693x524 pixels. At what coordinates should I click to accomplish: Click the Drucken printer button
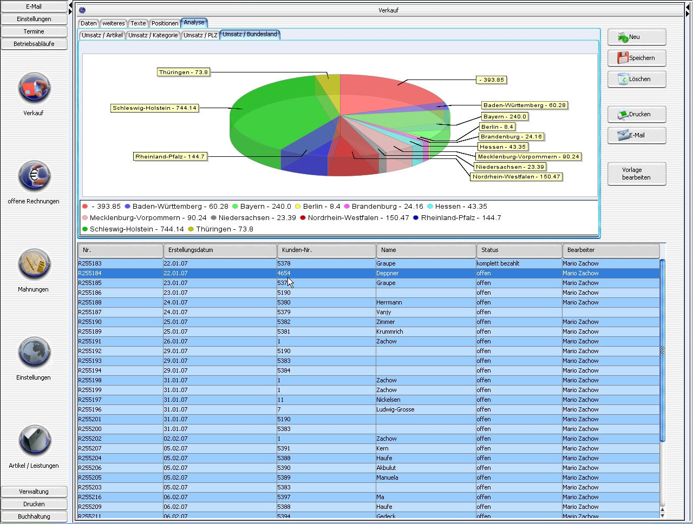pyautogui.click(x=637, y=114)
